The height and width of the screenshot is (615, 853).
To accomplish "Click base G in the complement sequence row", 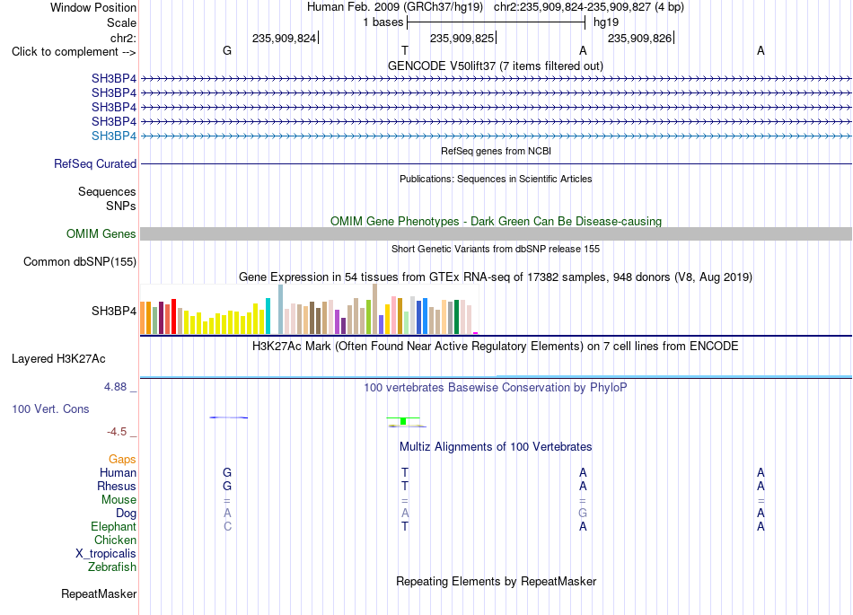I will tap(227, 50).
